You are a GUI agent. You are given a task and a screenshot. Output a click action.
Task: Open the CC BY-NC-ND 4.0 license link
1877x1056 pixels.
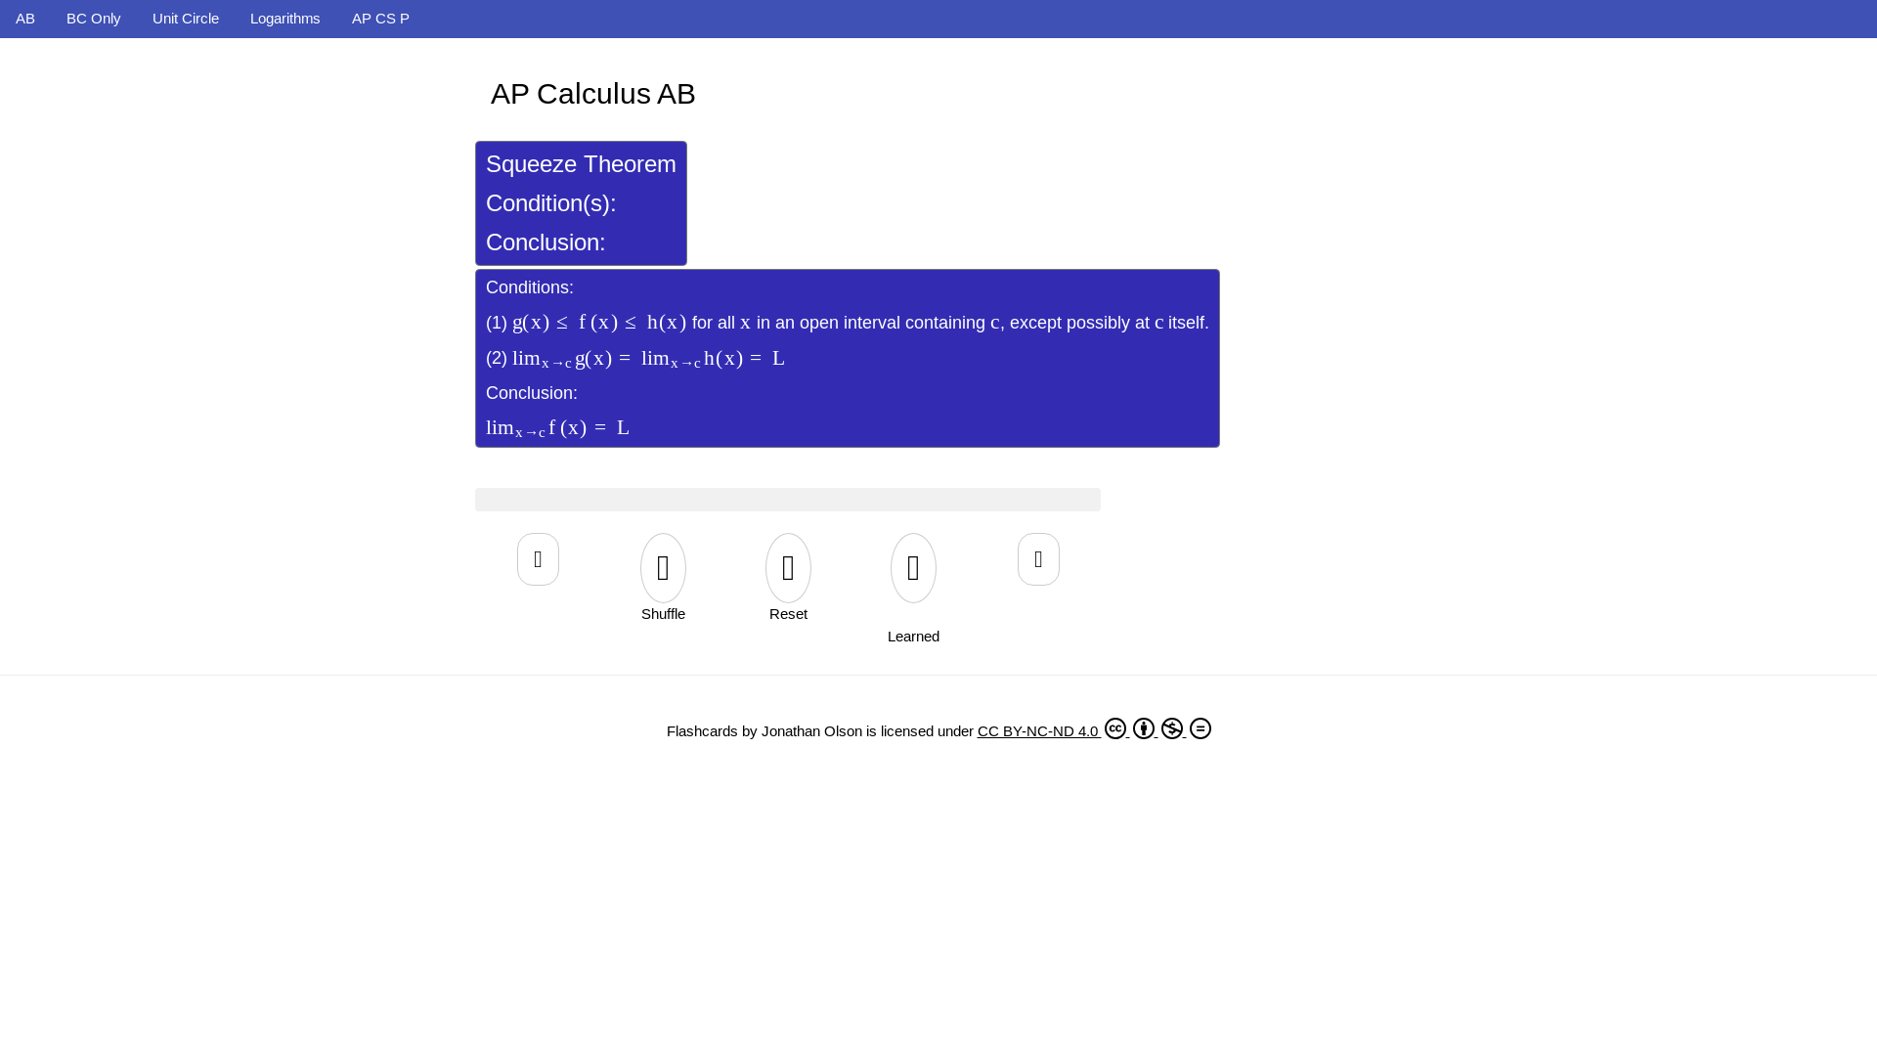(1038, 731)
